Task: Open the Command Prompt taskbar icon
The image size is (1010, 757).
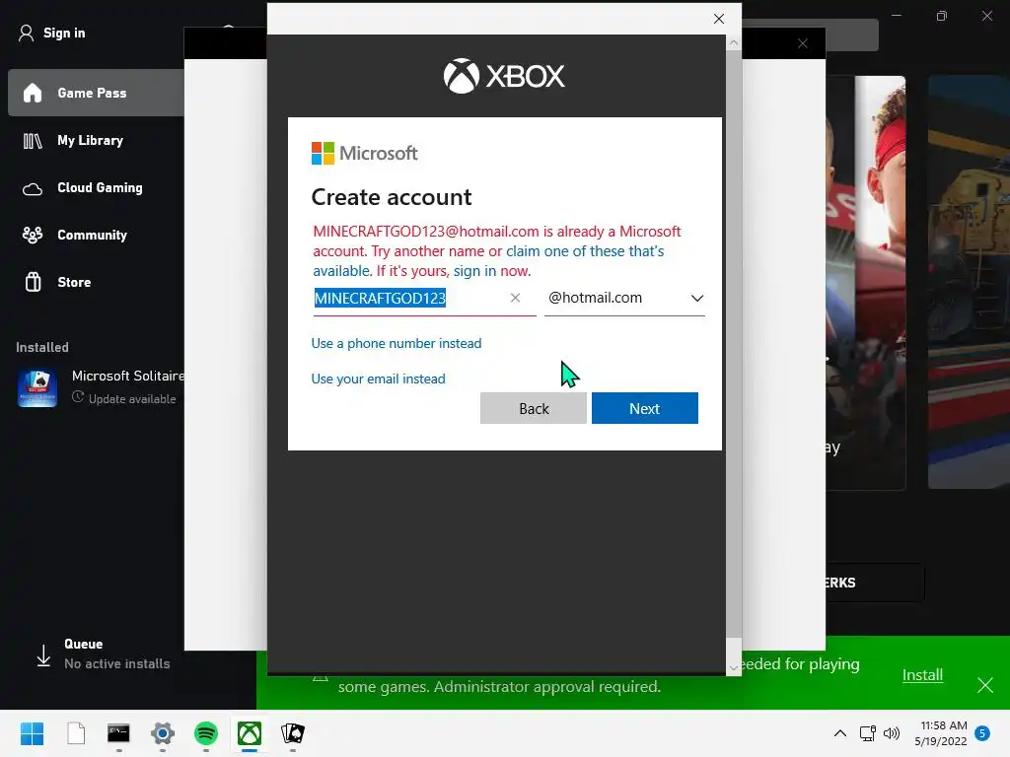Action: tap(118, 733)
